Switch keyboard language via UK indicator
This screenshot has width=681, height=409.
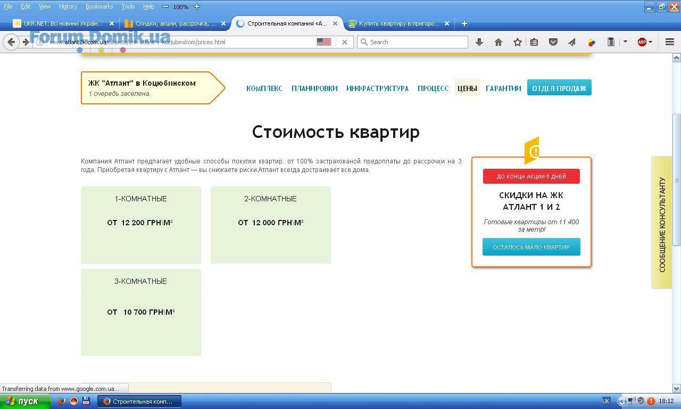606,401
